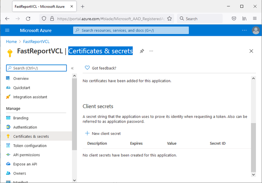Open the Overview menu item
Viewport: 262px width, 183px height.
(21, 79)
